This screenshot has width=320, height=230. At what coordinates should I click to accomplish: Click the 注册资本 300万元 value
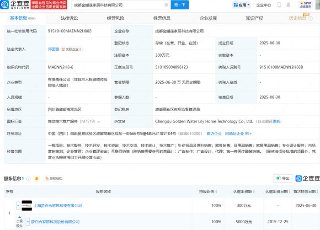point(162,55)
